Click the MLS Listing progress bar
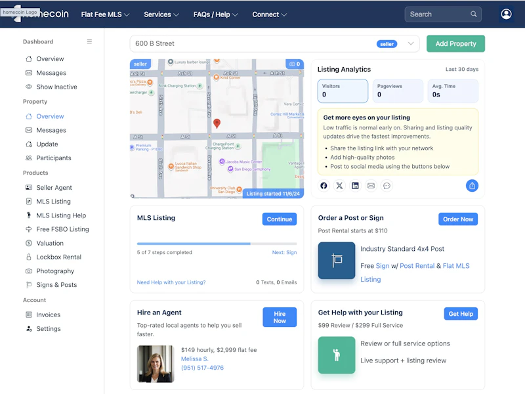This screenshot has height=394, width=525. (217, 244)
